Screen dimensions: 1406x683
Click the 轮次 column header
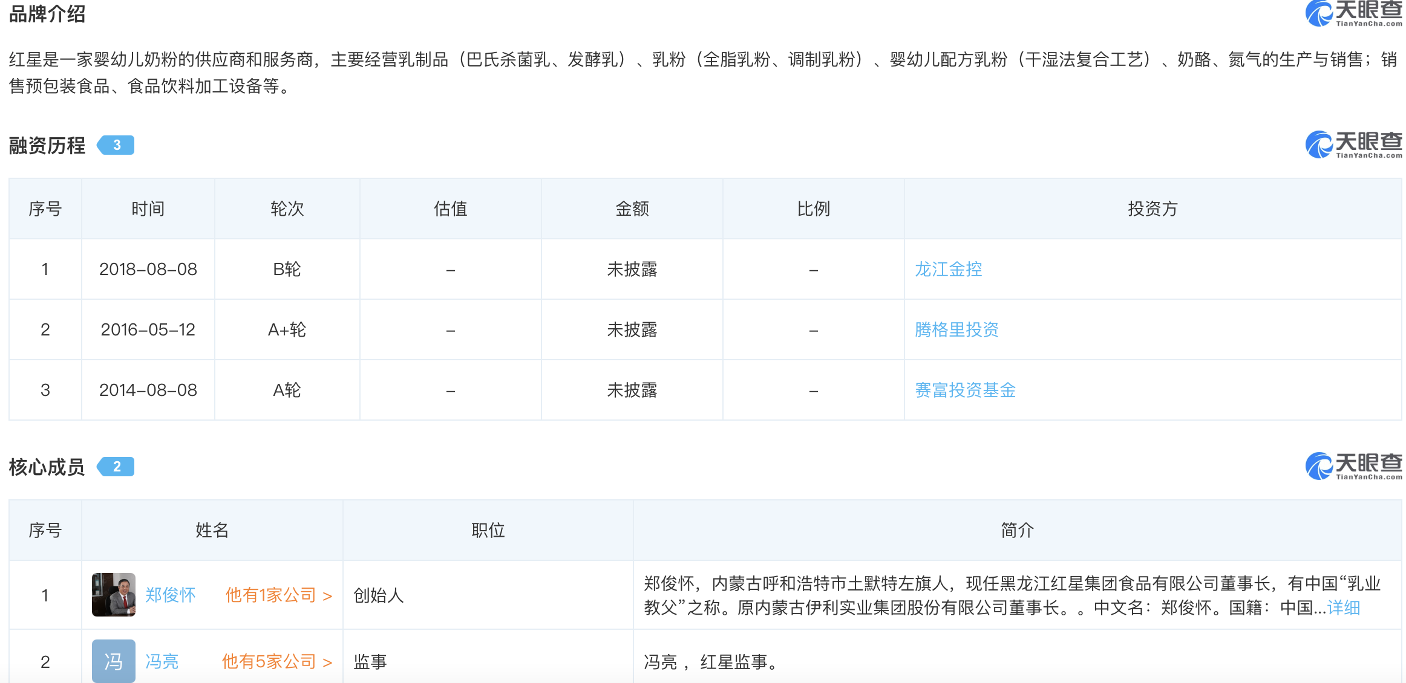(287, 209)
